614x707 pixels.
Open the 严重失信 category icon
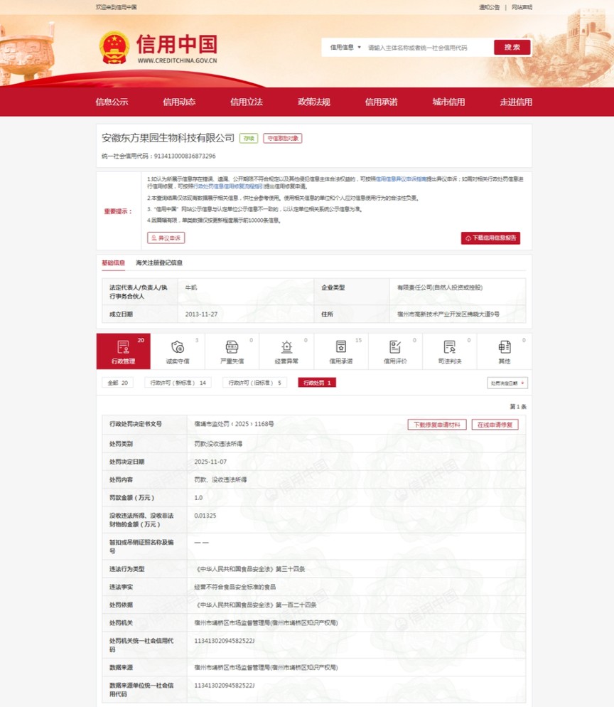232,347
